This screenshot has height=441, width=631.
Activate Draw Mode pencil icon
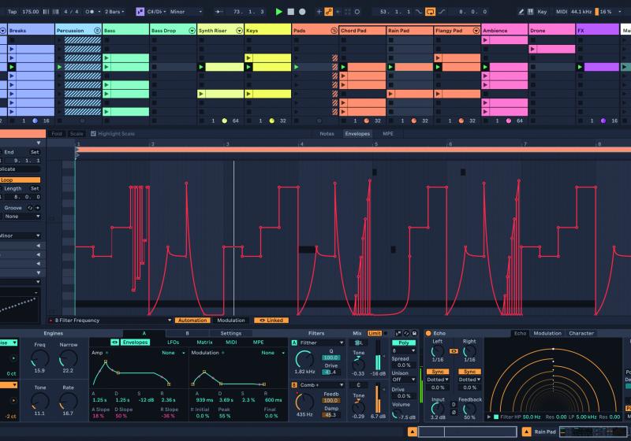tap(521, 12)
